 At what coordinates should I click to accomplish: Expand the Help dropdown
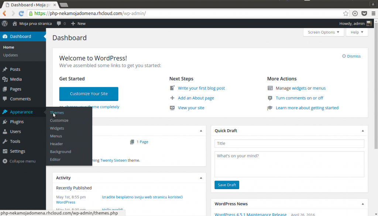[357, 32]
